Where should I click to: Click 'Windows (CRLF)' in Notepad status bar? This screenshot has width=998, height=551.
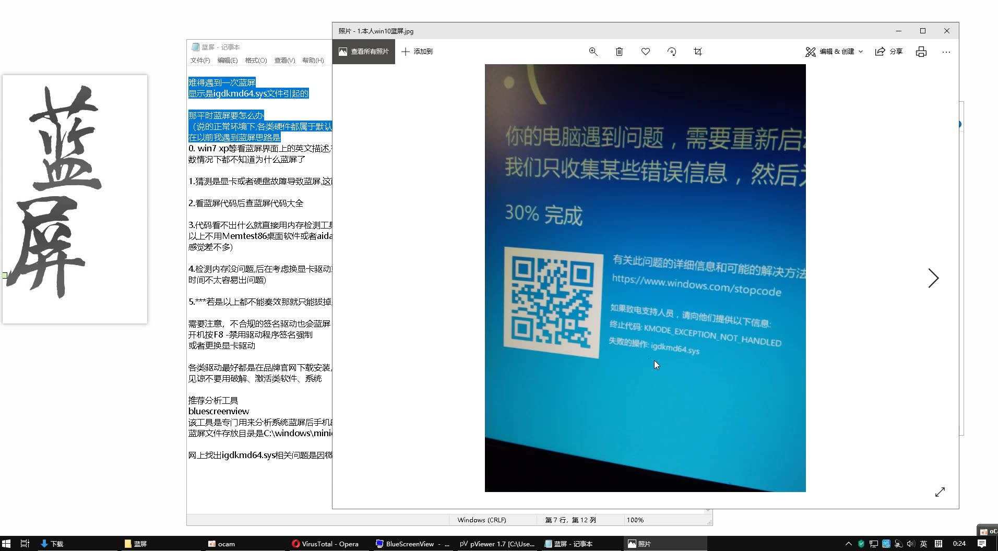coord(482,520)
